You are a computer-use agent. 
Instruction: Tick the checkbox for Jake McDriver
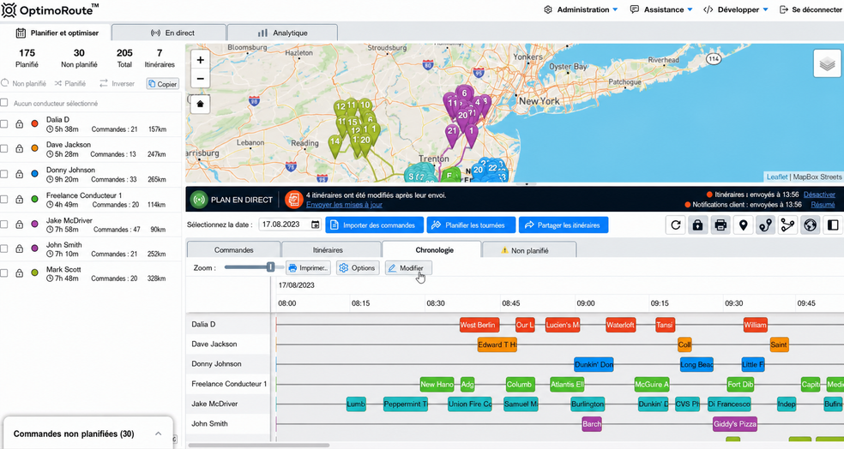coord(4,224)
